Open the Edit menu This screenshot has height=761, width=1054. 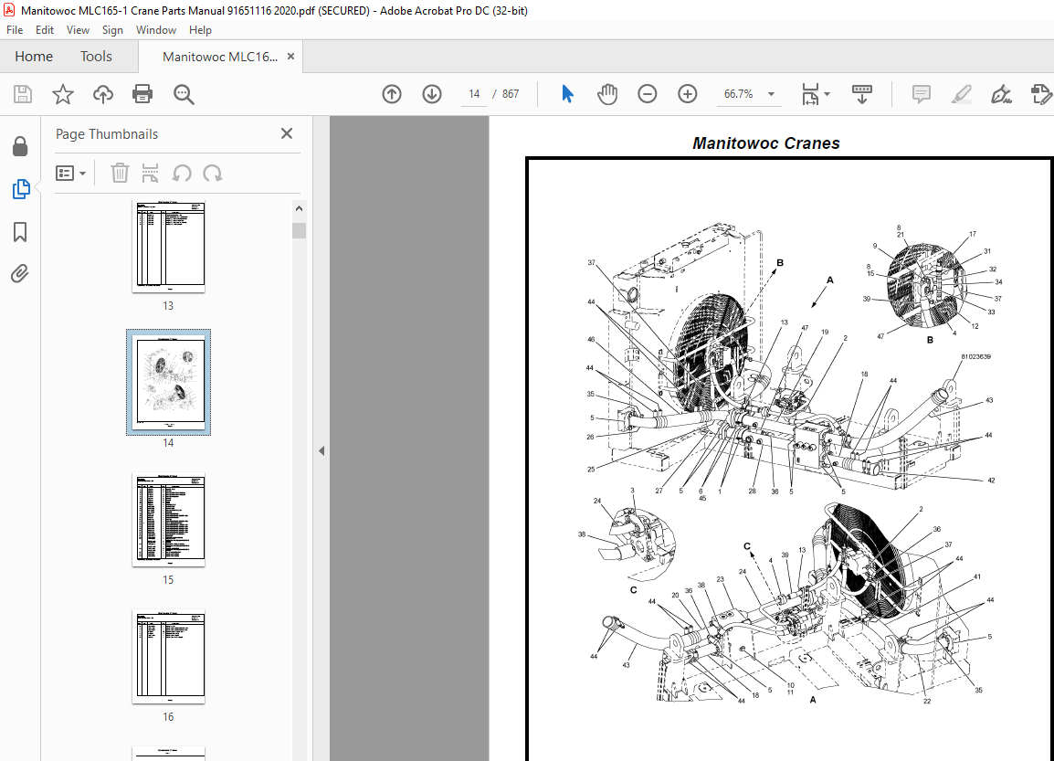[x=45, y=29]
